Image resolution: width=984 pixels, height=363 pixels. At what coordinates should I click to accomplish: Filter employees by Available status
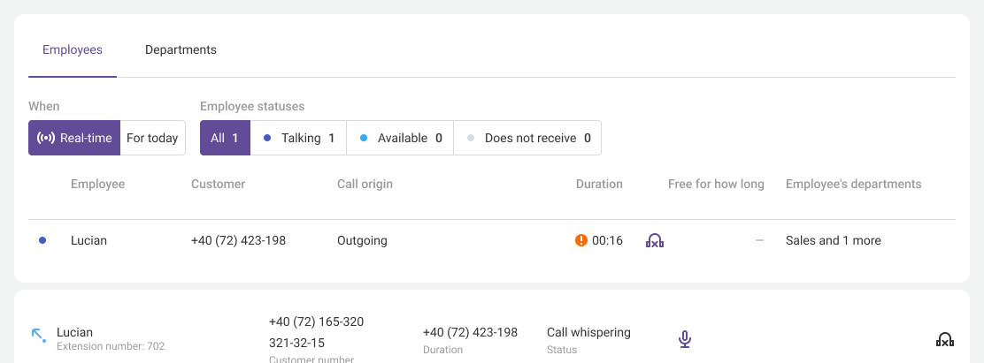point(400,138)
